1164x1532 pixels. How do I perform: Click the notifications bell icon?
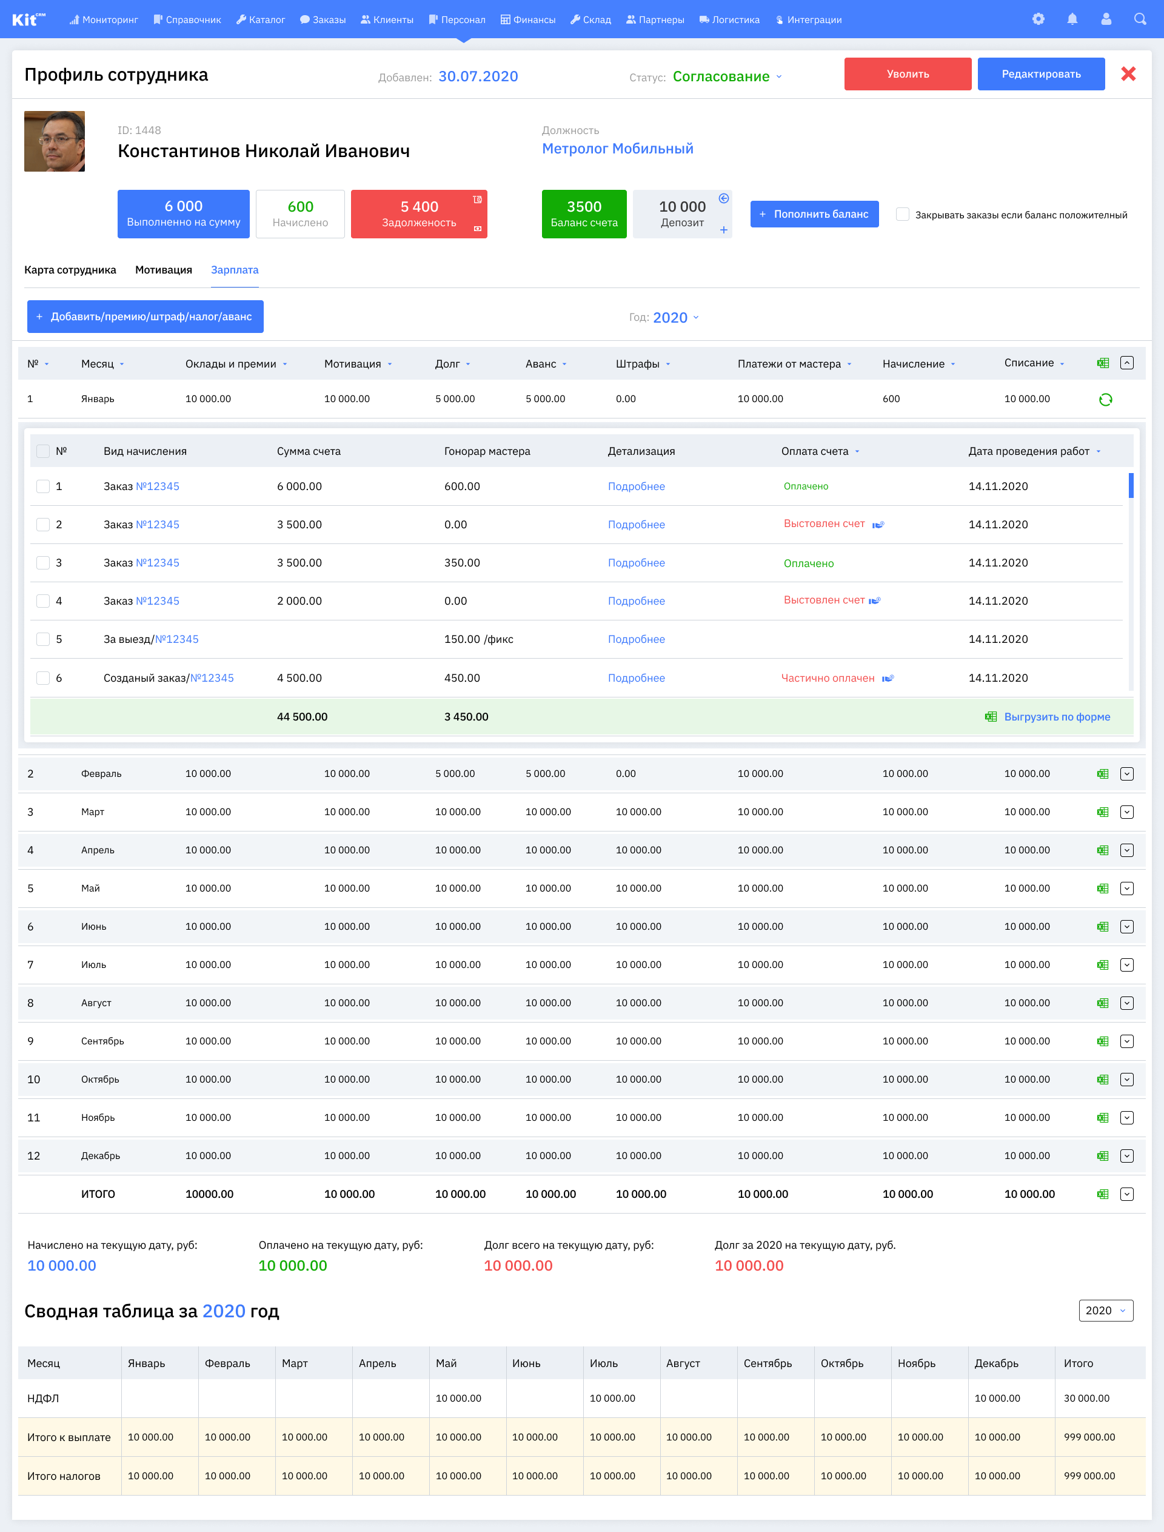(x=1072, y=19)
